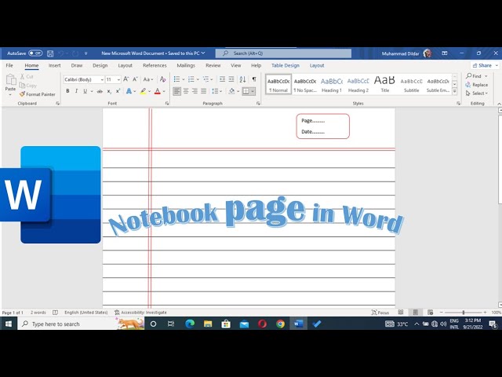Toggle Show/Hide paragraph marks
The height and width of the screenshot is (377, 502).
(254, 79)
